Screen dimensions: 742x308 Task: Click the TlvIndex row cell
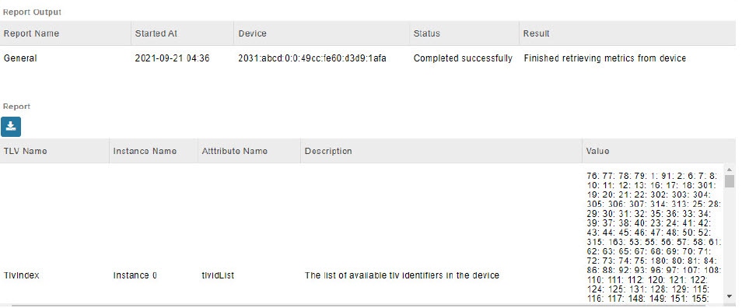tap(21, 275)
